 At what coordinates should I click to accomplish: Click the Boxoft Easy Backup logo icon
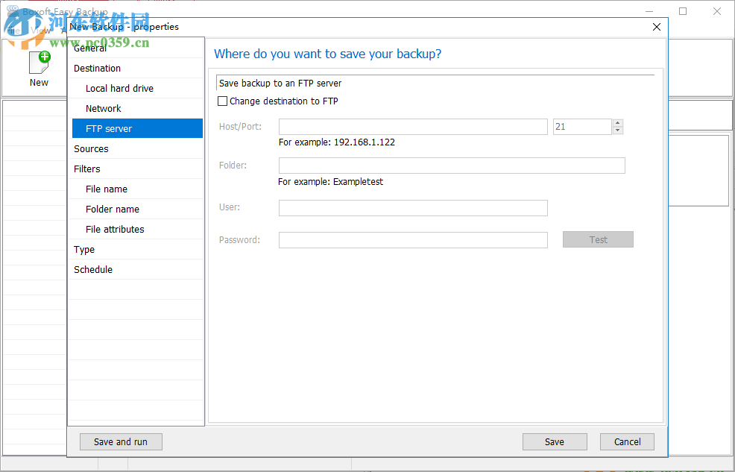12,11
